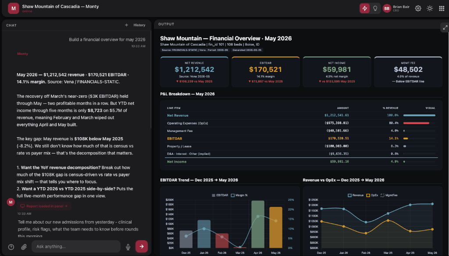Open the apps grid icon

click(442, 8)
